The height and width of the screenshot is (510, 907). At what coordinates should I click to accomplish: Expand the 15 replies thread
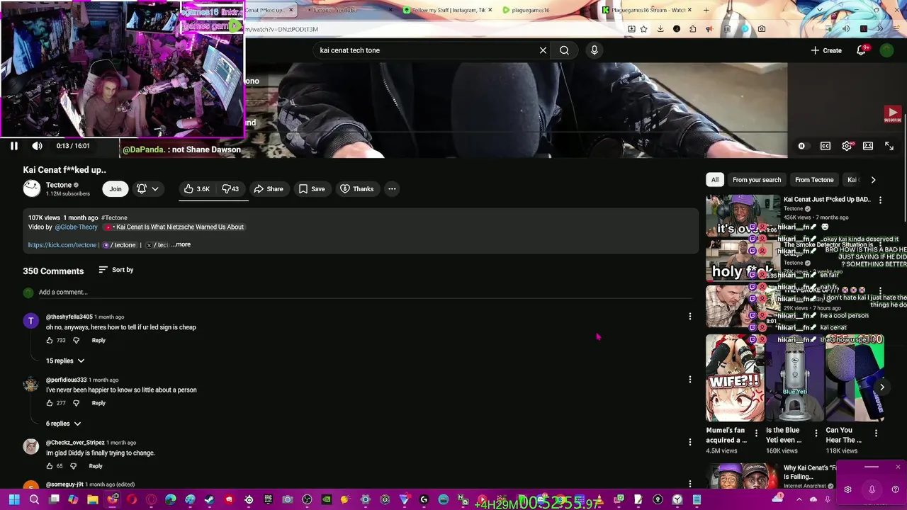pos(65,361)
